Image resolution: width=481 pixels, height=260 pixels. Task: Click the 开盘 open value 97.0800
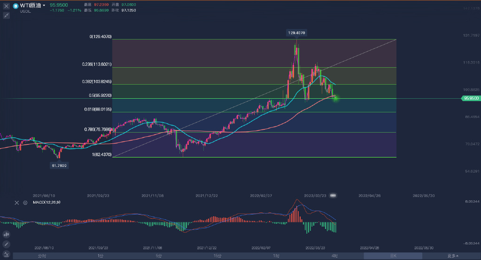tap(129, 5)
